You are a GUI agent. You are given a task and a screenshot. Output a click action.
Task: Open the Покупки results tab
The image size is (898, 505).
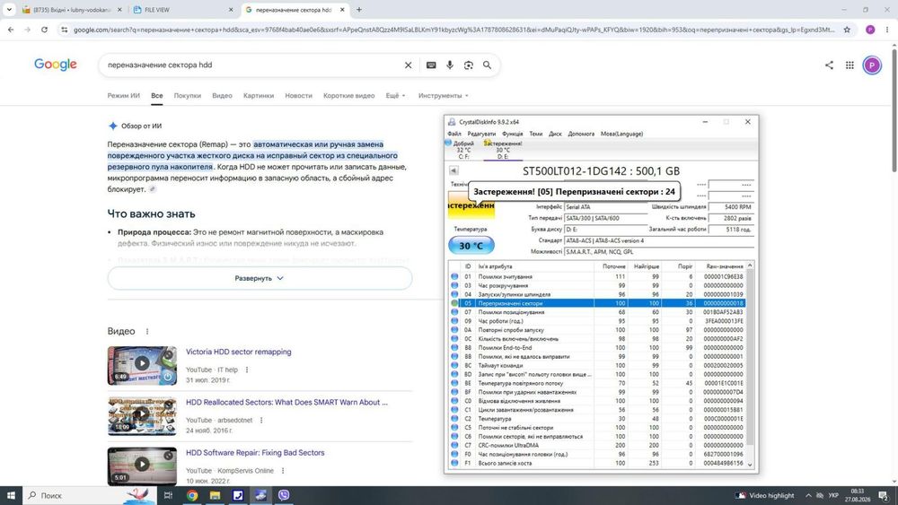coord(188,95)
